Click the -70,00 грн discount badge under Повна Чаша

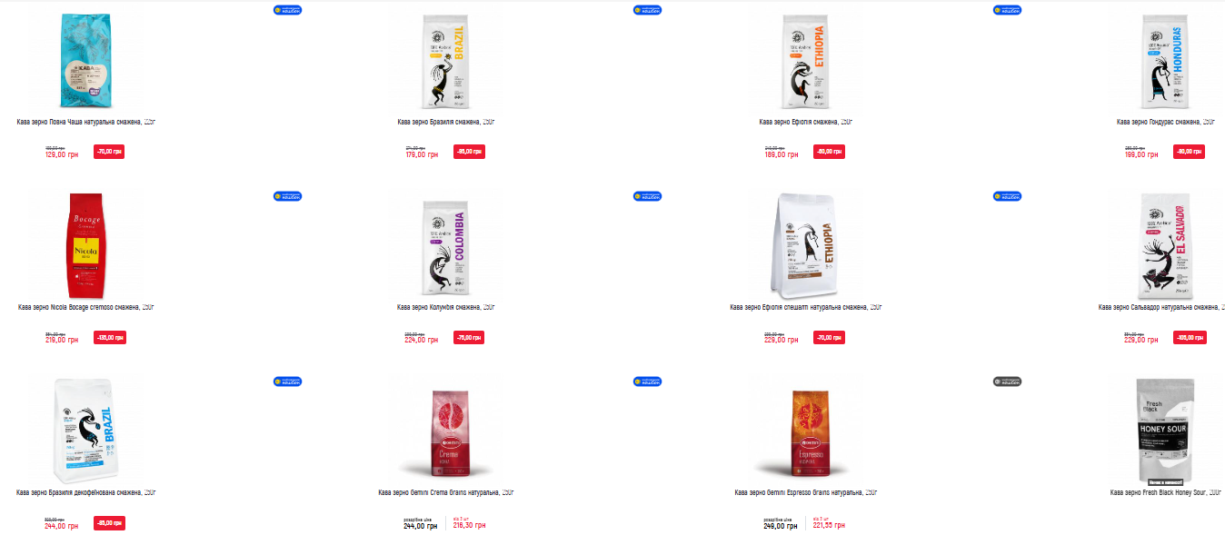[109, 152]
